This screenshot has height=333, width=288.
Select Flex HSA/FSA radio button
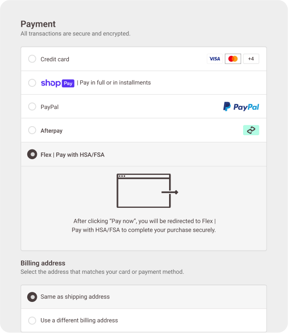pos(32,154)
